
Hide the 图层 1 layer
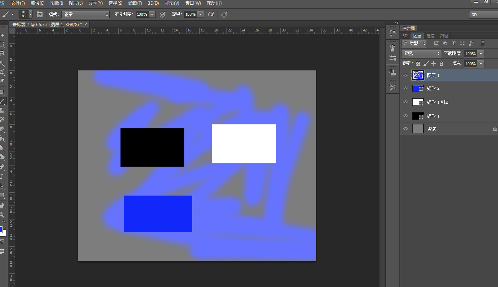405,75
